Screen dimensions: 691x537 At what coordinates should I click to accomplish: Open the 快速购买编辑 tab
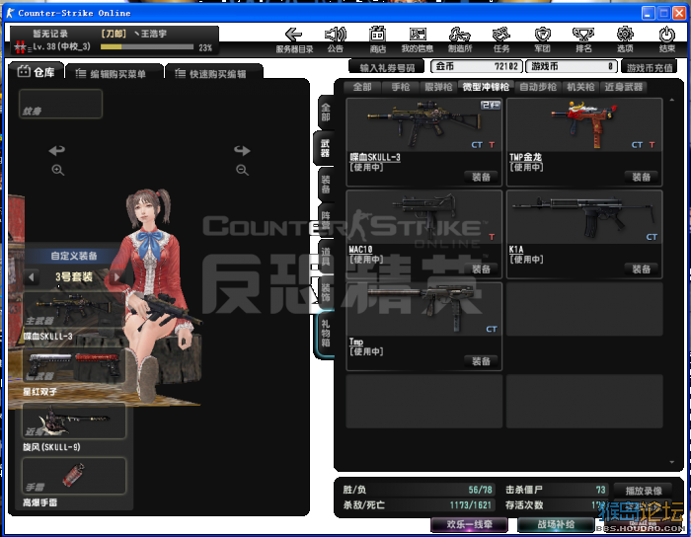214,74
